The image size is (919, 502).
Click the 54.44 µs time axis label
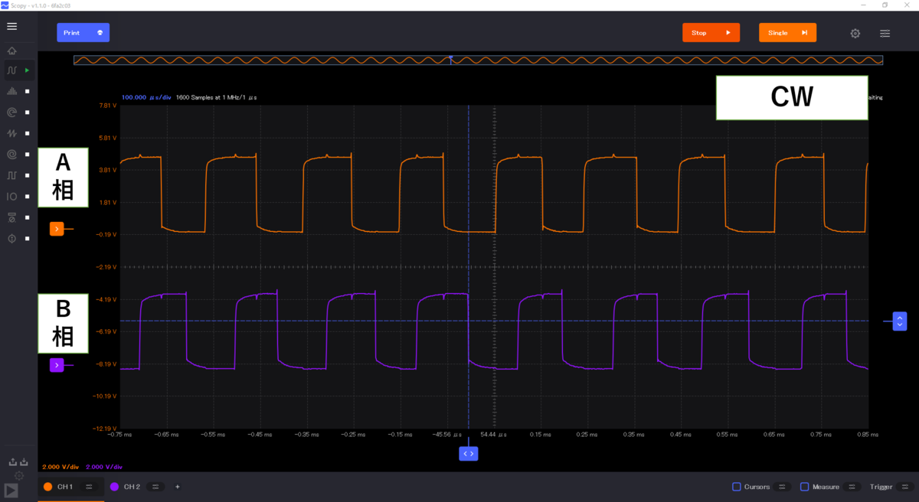point(493,434)
